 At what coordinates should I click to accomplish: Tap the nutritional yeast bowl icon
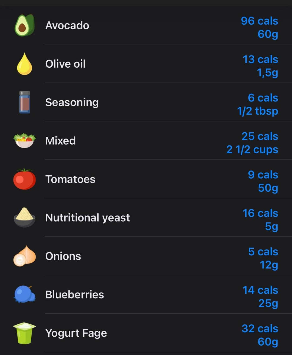click(25, 217)
